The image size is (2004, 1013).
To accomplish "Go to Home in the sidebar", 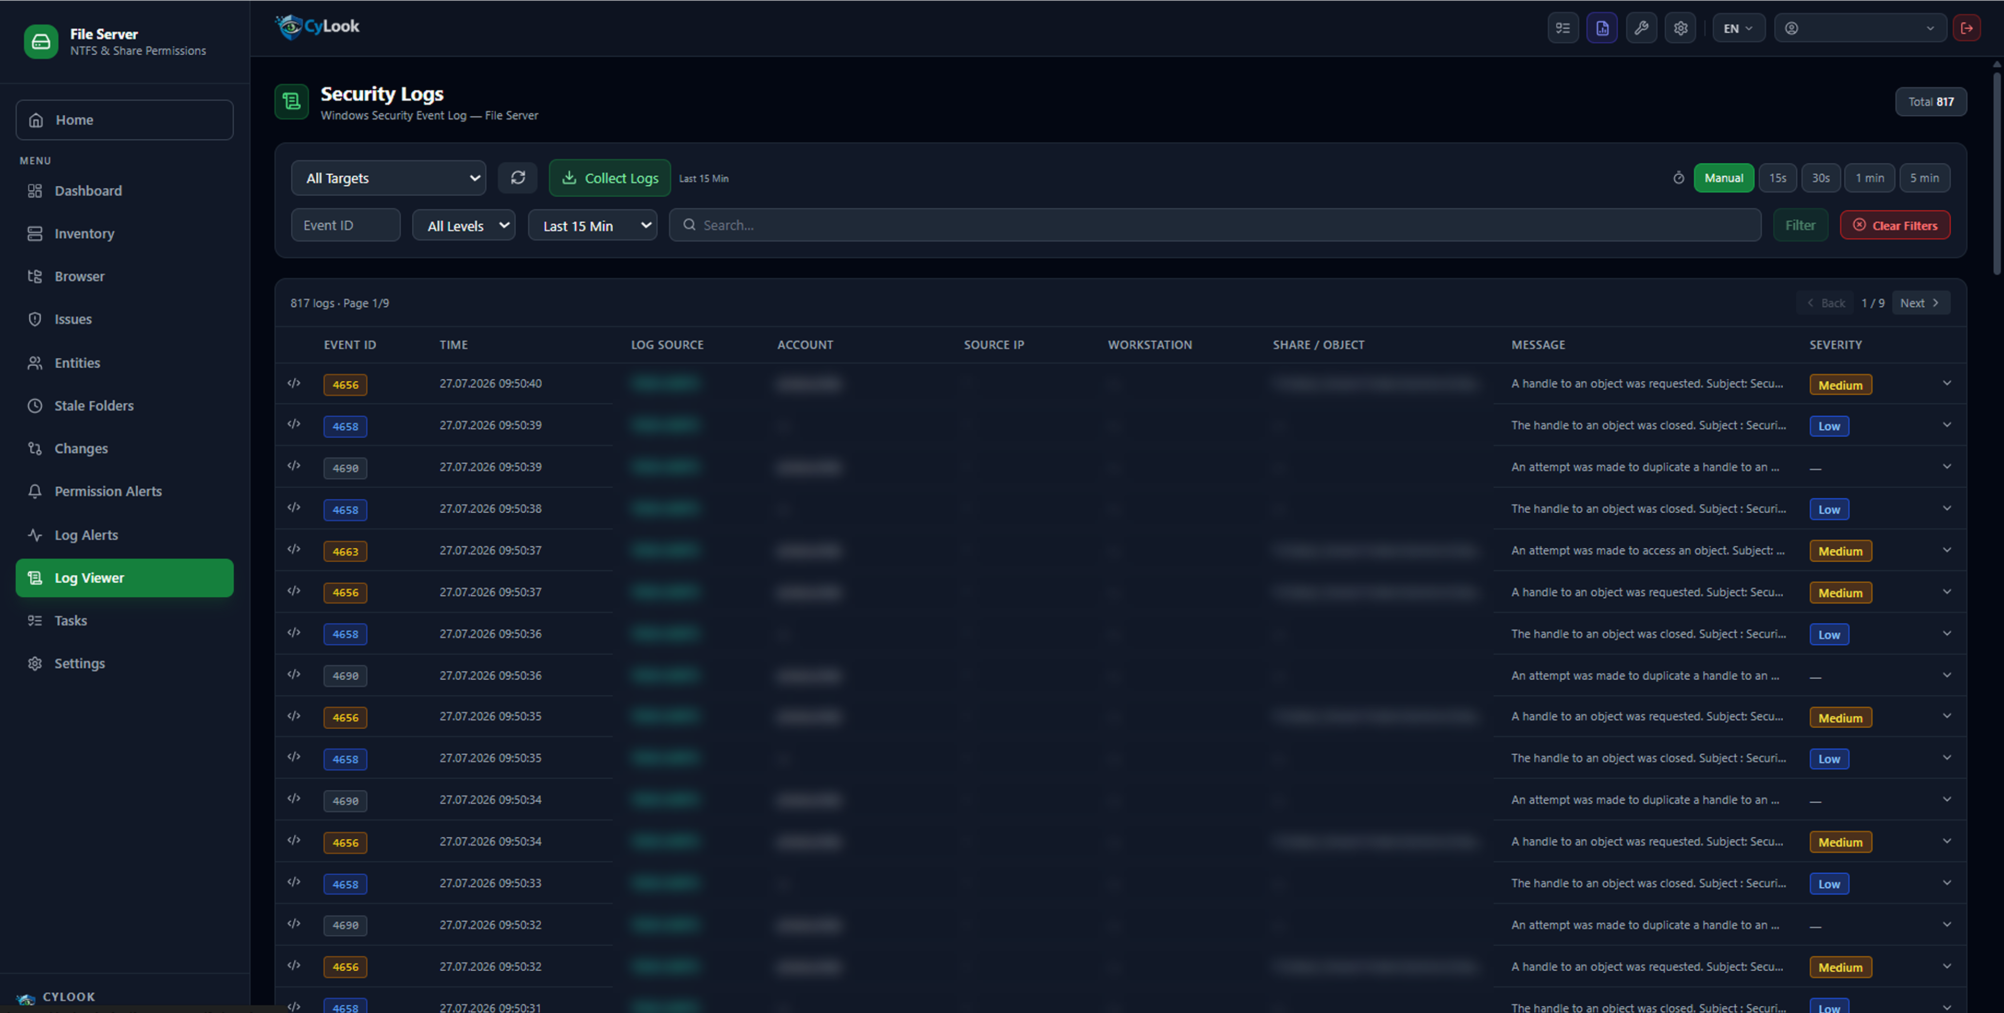I will tap(125, 120).
